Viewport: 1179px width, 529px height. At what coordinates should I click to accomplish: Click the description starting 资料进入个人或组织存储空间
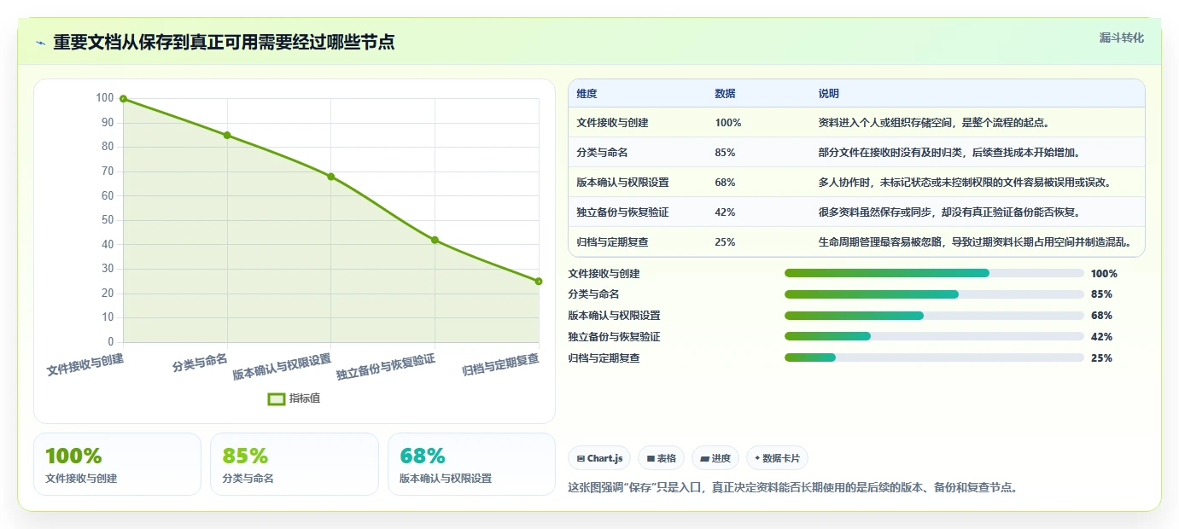pyautogui.click(x=934, y=123)
